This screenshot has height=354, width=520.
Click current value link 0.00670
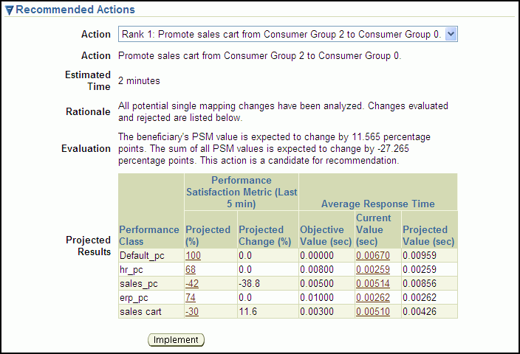point(371,255)
